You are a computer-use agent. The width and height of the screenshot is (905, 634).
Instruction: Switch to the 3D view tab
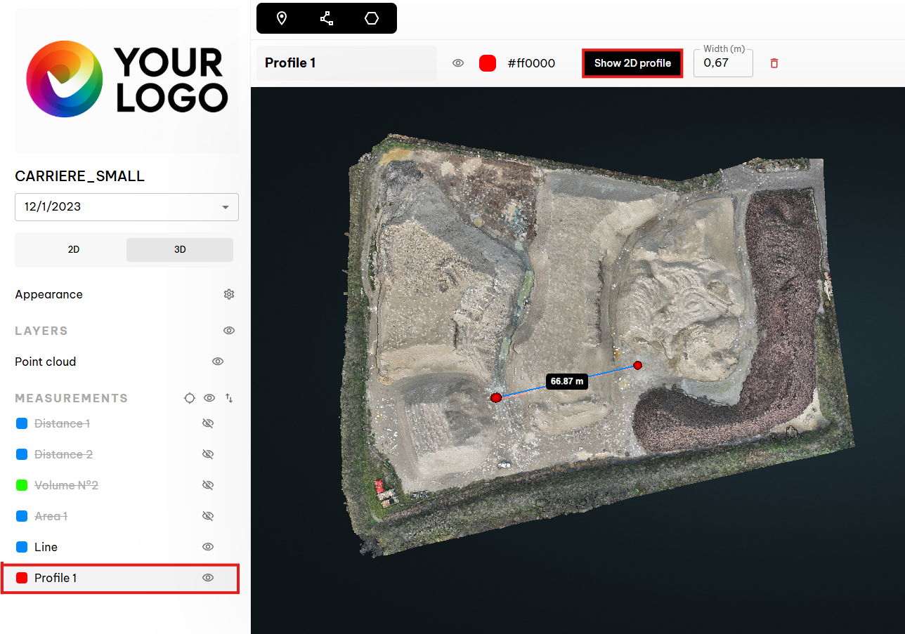pyautogui.click(x=180, y=249)
